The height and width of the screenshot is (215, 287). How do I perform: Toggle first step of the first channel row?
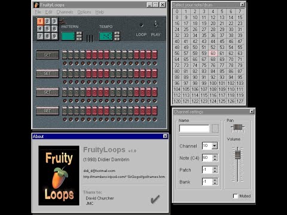point(65,55)
